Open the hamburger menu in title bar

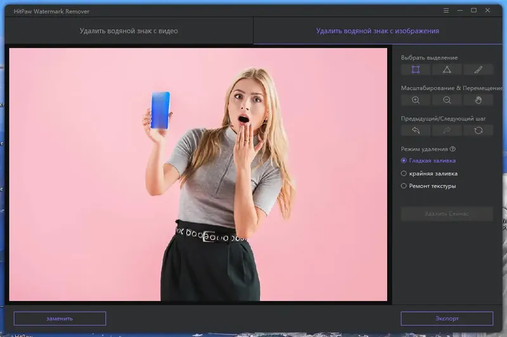pyautogui.click(x=446, y=11)
